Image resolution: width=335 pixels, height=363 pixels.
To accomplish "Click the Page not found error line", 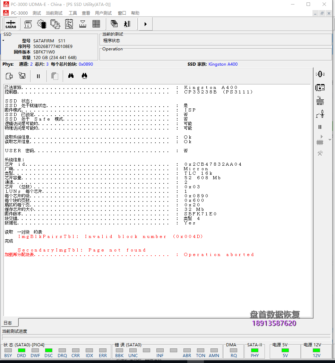I will tap(82, 250).
